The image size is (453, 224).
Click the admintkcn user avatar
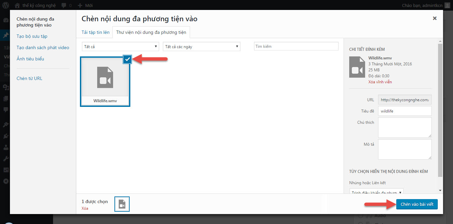(447, 5)
